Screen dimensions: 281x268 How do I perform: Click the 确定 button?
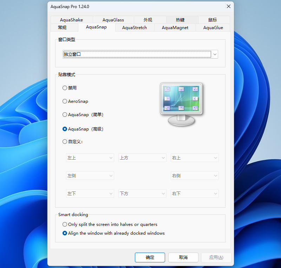pos(150,257)
